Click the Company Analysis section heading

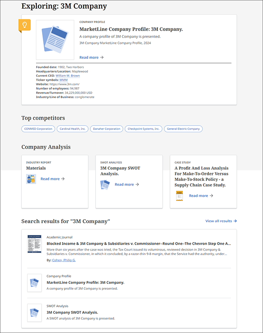point(46,147)
